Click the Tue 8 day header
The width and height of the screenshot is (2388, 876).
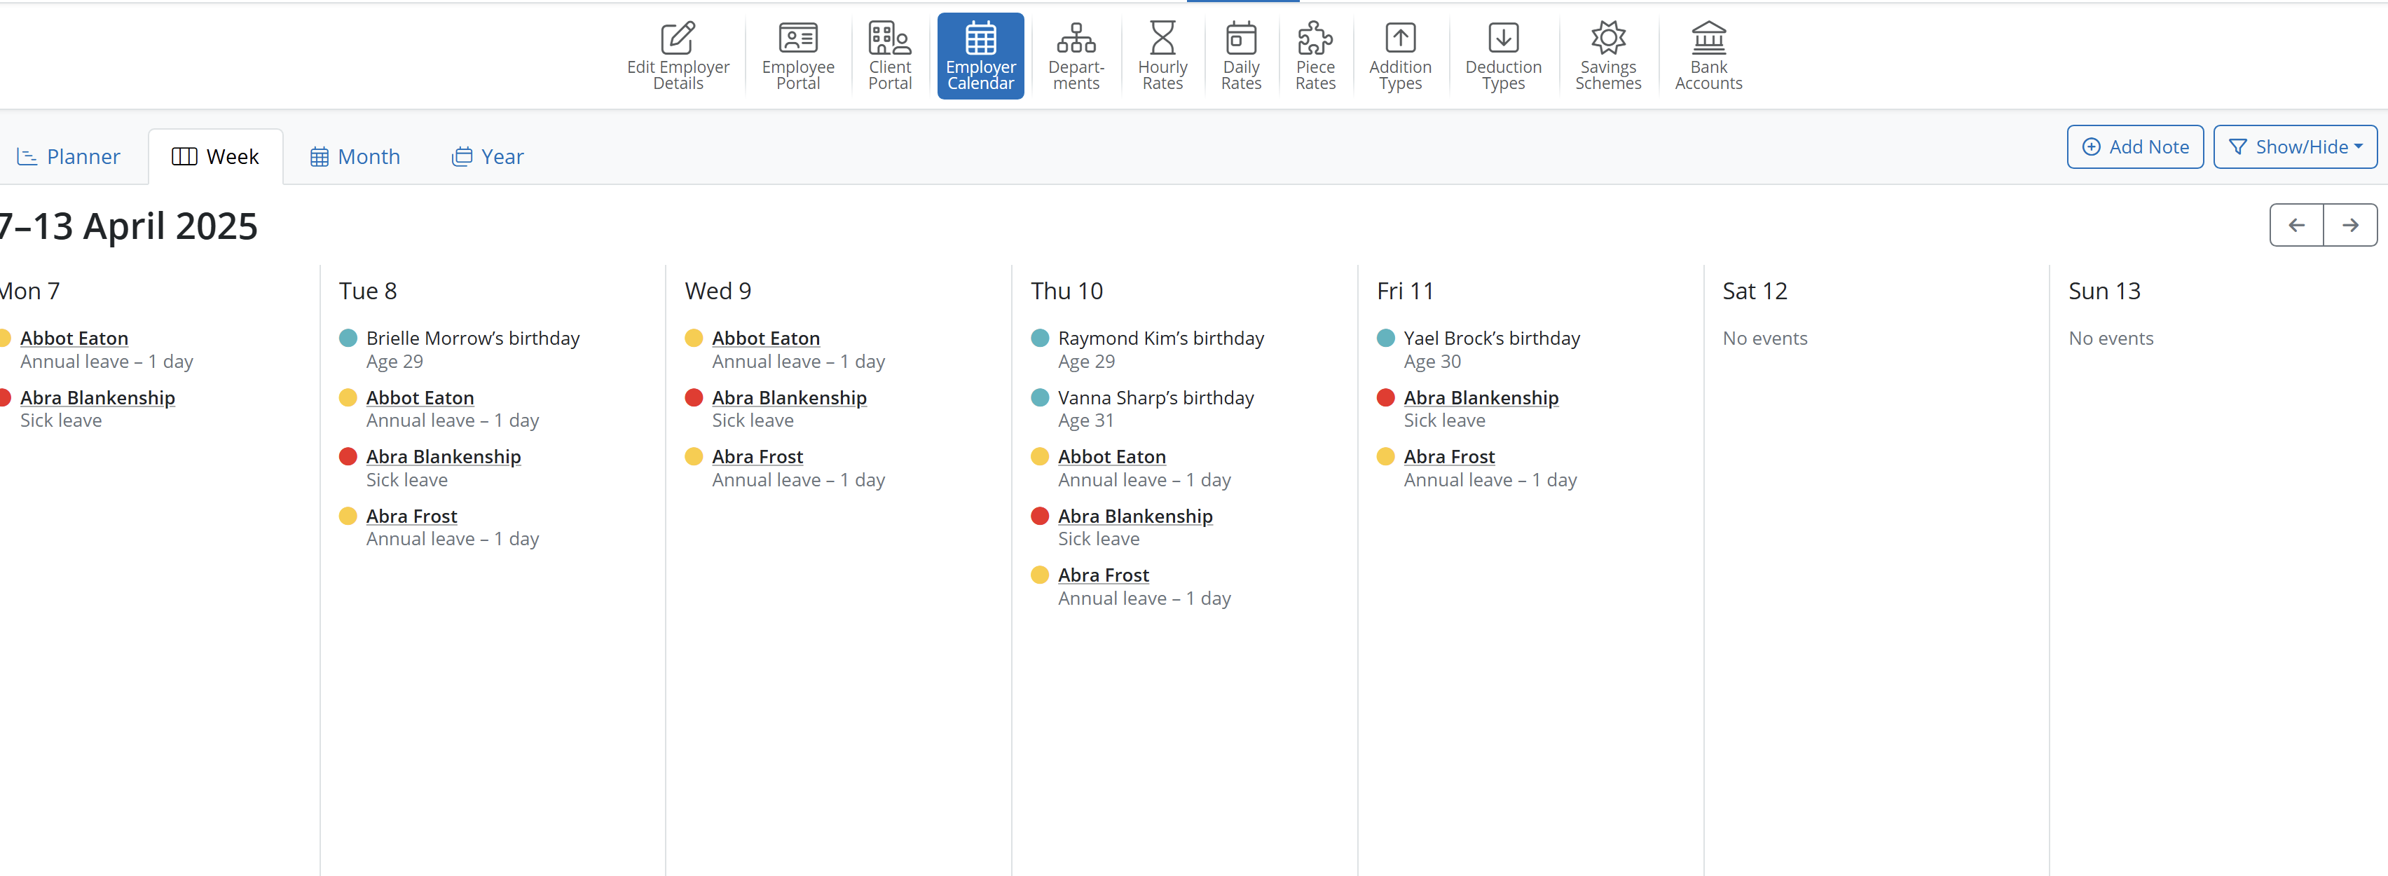(x=368, y=291)
